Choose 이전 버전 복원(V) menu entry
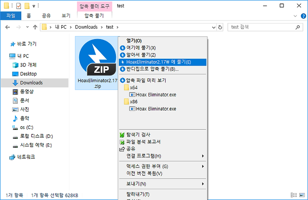Screen dimensions: 308x200 (163, 174)
